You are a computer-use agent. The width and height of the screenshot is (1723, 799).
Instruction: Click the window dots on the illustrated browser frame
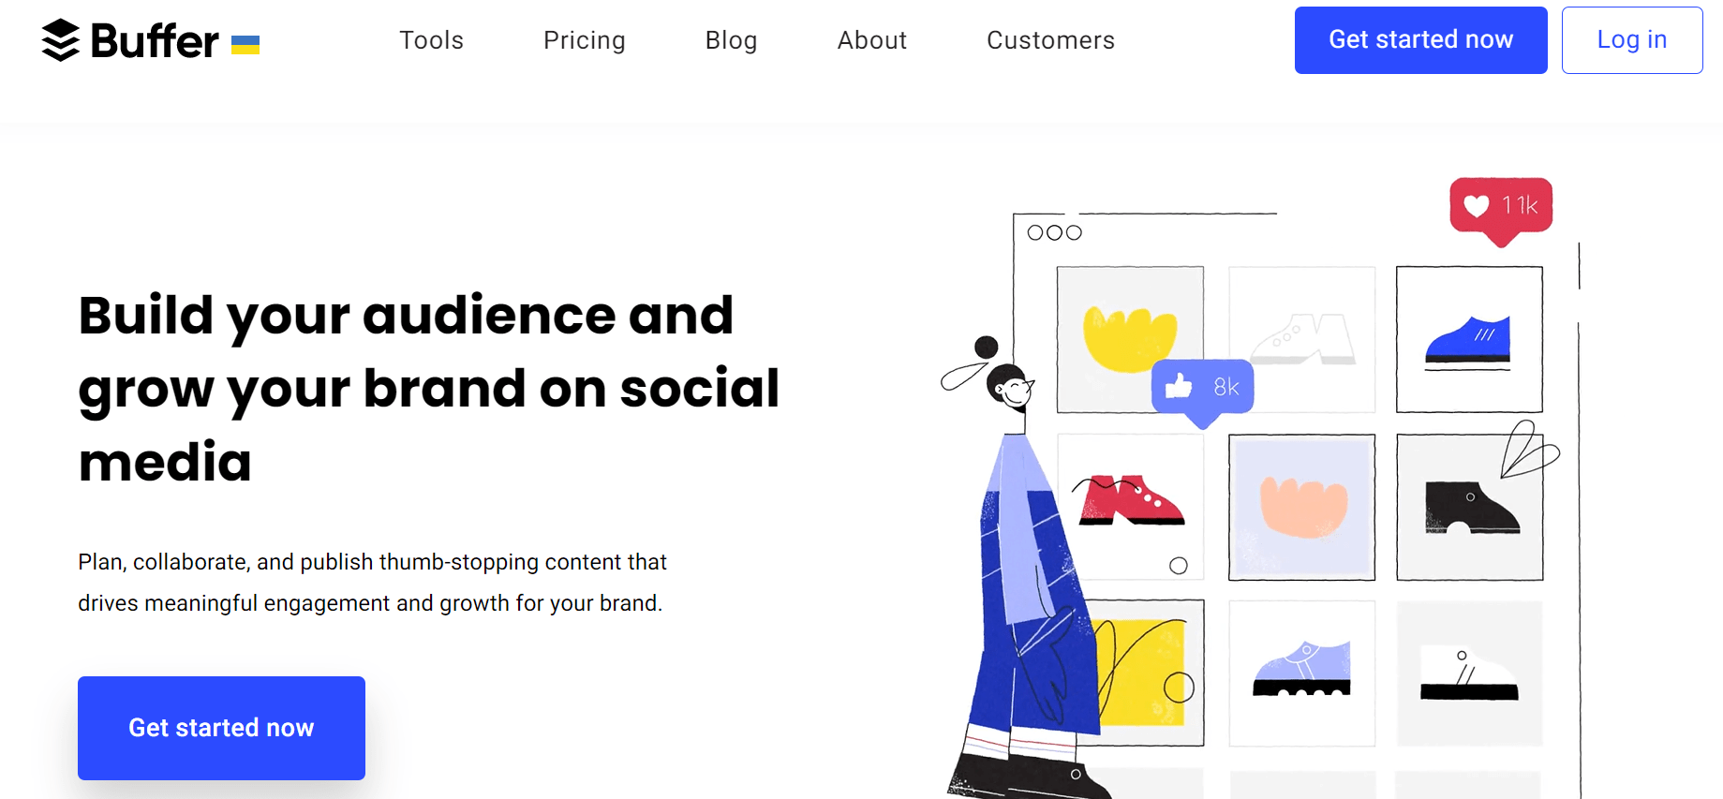(x=1056, y=231)
